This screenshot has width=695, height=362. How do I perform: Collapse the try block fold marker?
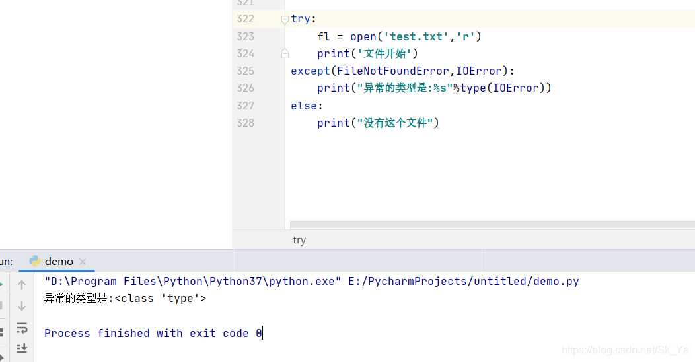(285, 19)
